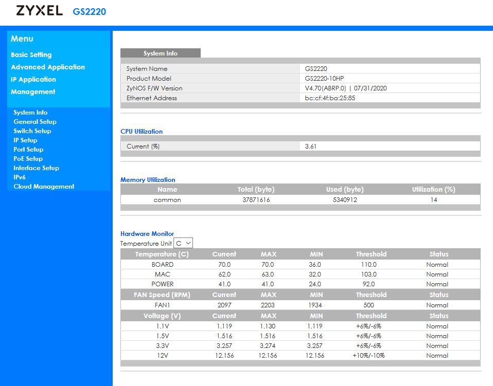Viewport: 493px width, 386px height.
Task: Open the Management menu
Action: coord(33,91)
